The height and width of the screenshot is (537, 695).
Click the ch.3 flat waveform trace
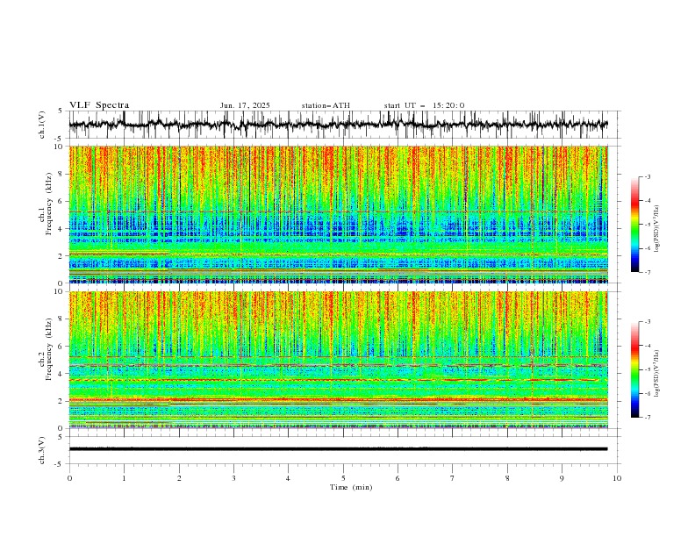coord(338,449)
